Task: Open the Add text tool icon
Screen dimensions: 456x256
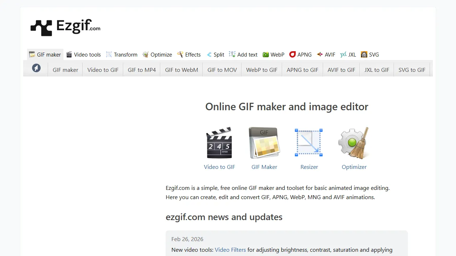Action: coord(233,54)
